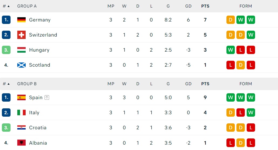Viewport: 278px width, 150px height.
Task: Open Italy's red L form badge
Action: 240,113
